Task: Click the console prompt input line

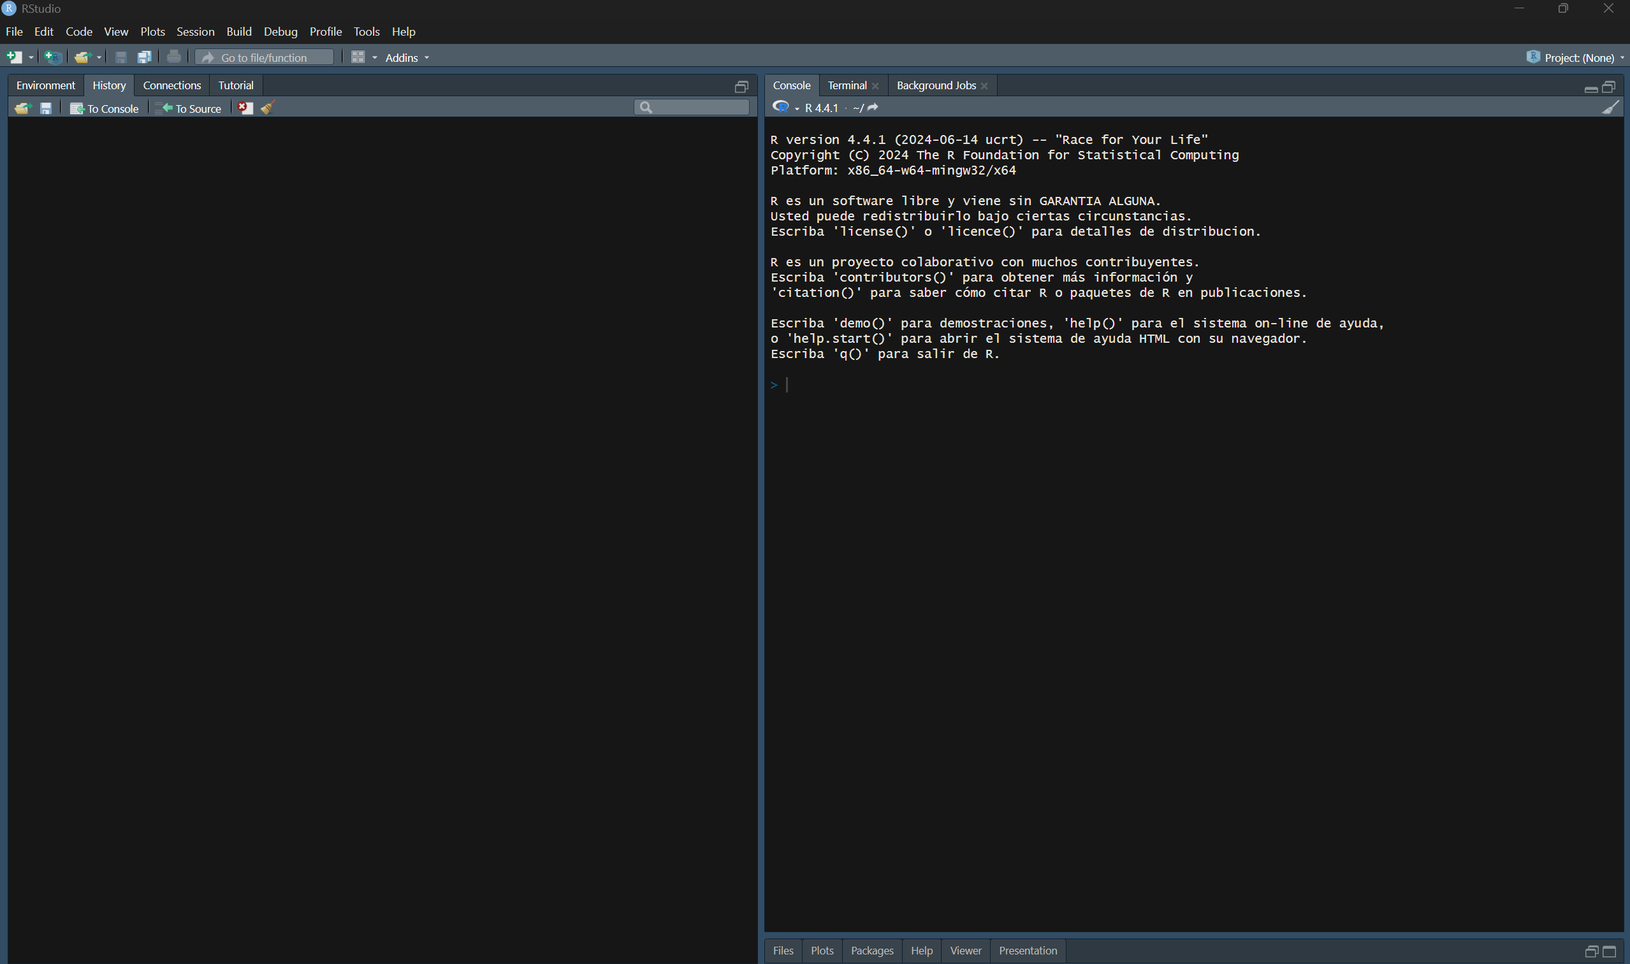Action: [1194, 385]
